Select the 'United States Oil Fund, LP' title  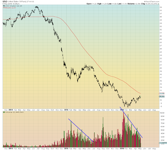[x=18, y=2]
